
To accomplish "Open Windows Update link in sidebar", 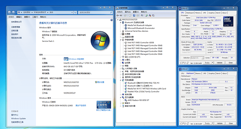I will tap(19, 119).
